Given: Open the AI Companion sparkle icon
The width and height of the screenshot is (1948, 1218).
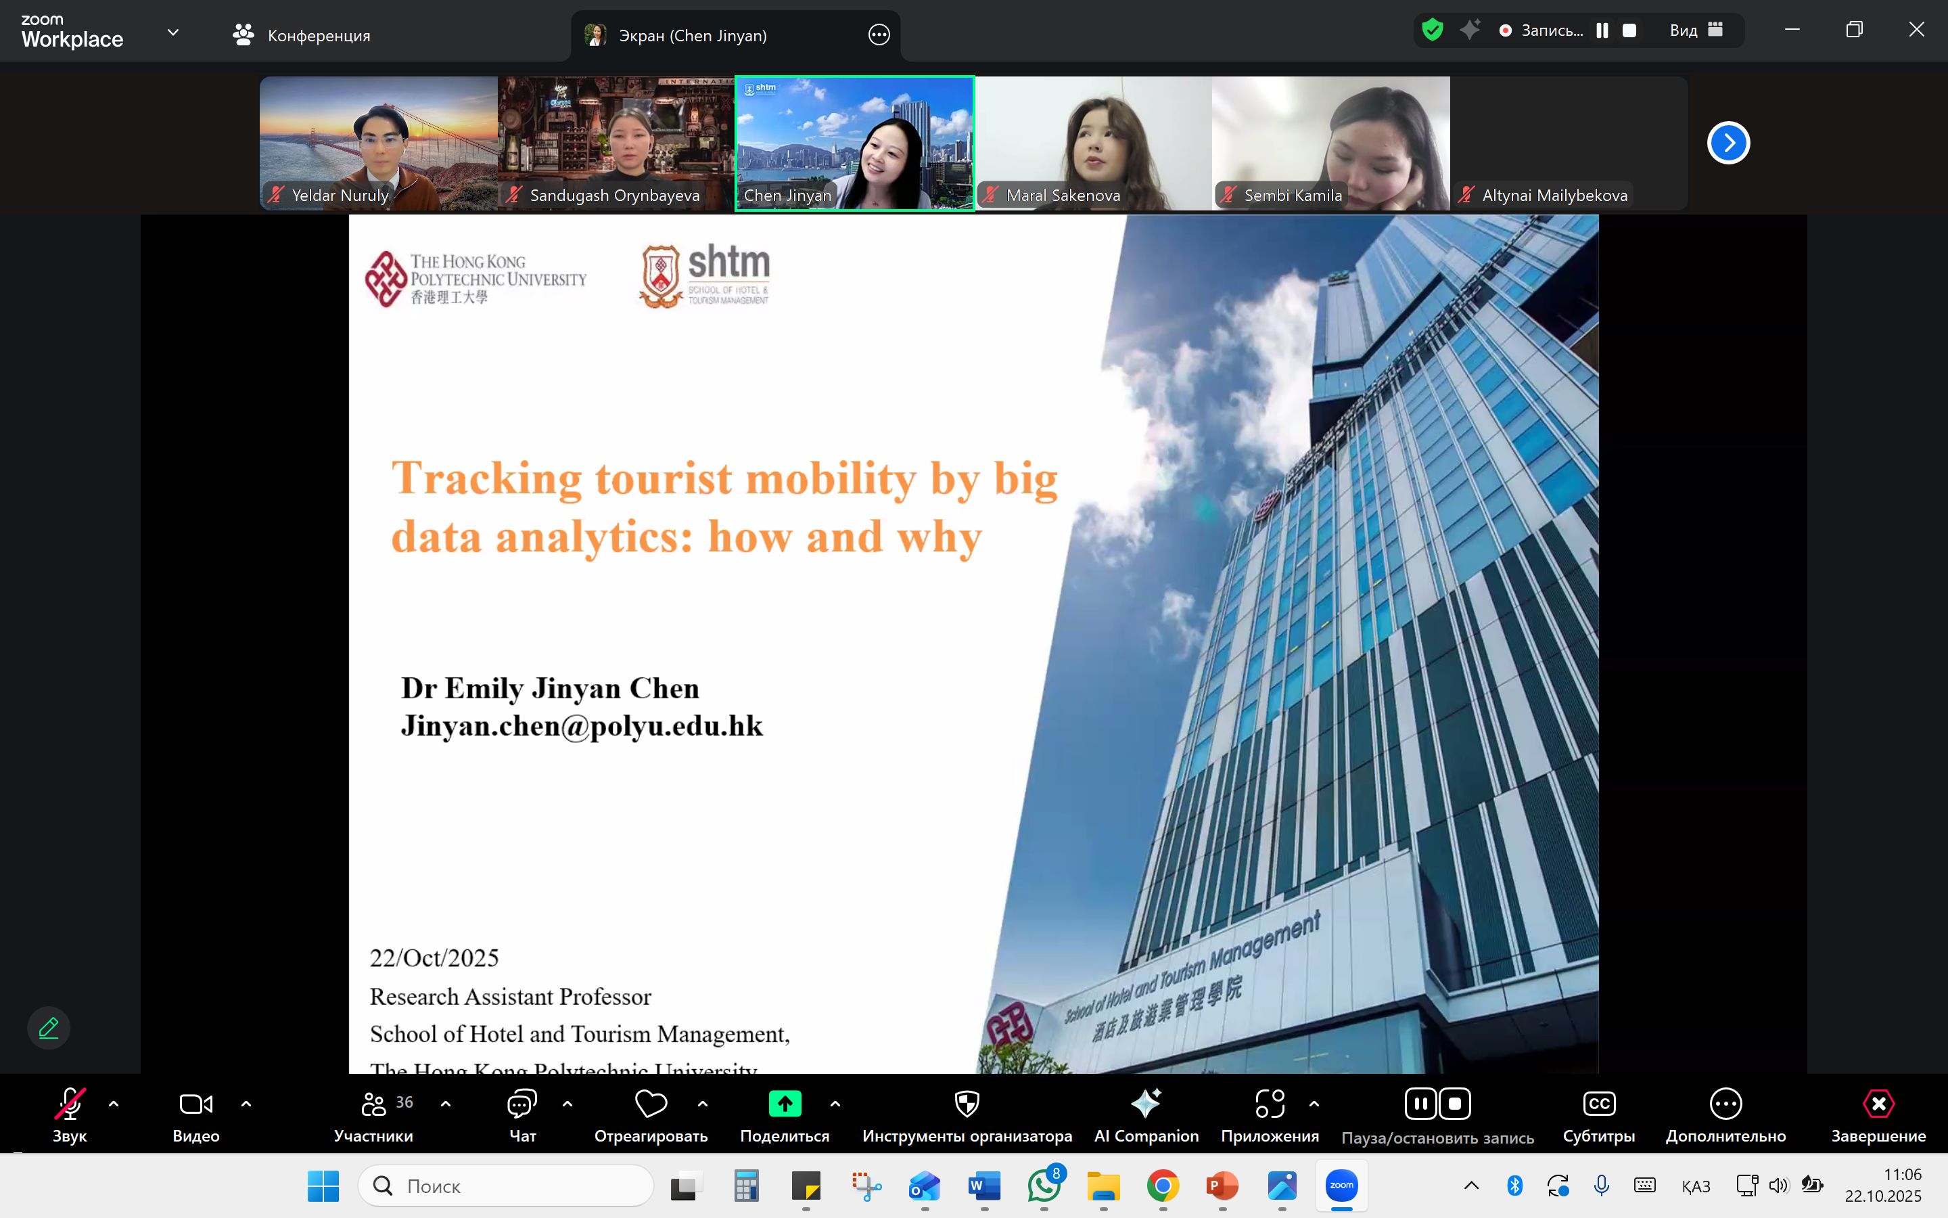Looking at the screenshot, I should (1145, 1104).
